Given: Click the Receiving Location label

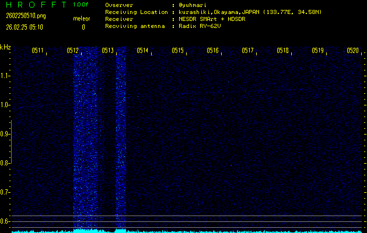Looking at the screenshot, I should pos(137,12).
